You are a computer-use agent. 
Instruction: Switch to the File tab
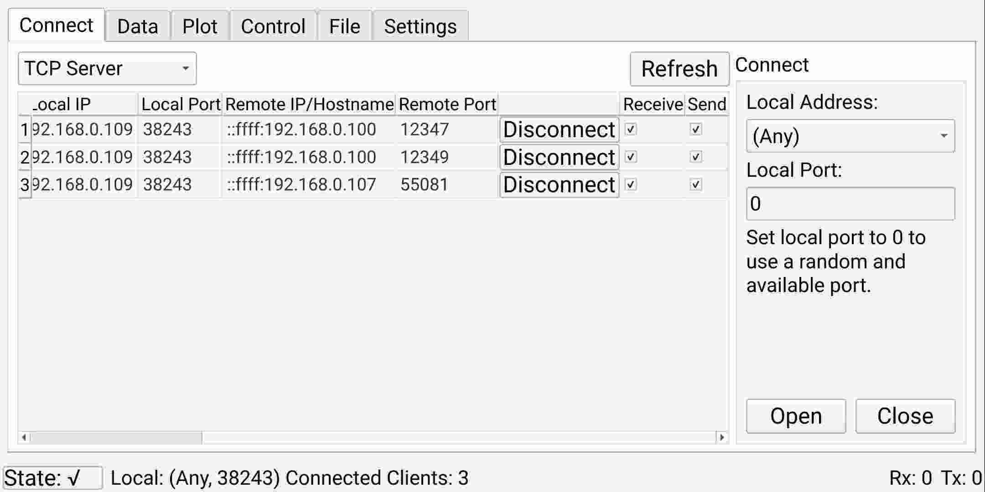pyautogui.click(x=345, y=25)
